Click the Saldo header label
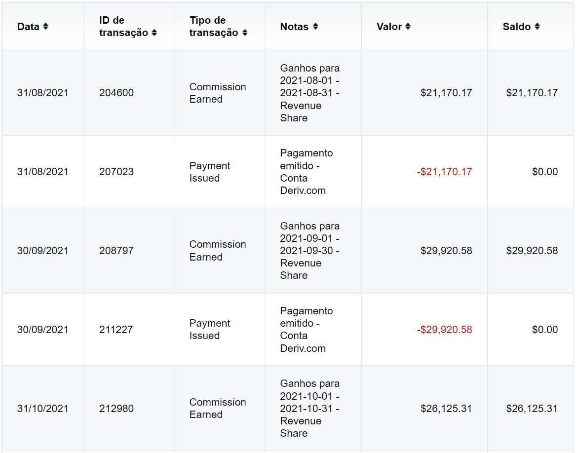Screen dimensions: 576x453 (x=517, y=27)
